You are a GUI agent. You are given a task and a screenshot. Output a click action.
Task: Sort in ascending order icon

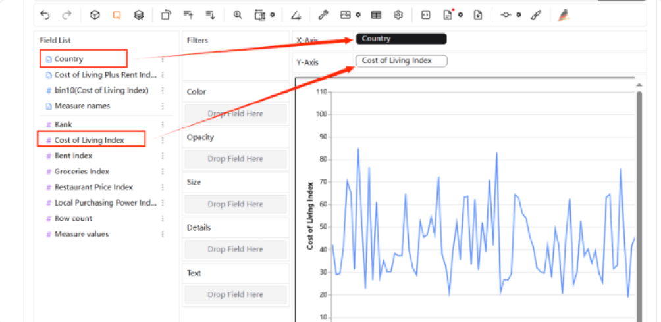point(188,15)
